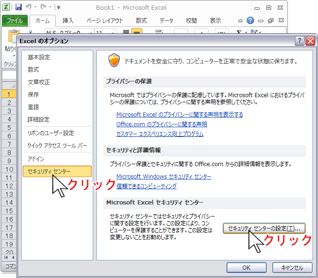Select row header 5 in Excel sheet
Image resolution: width=318 pixels, height=278 pixels.
point(9,128)
